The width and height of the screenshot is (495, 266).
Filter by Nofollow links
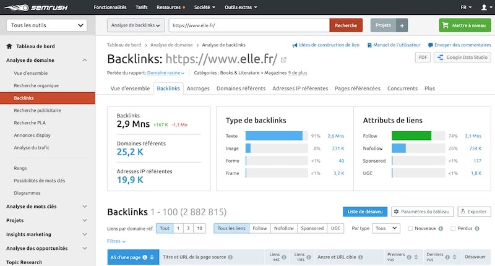coord(284,228)
